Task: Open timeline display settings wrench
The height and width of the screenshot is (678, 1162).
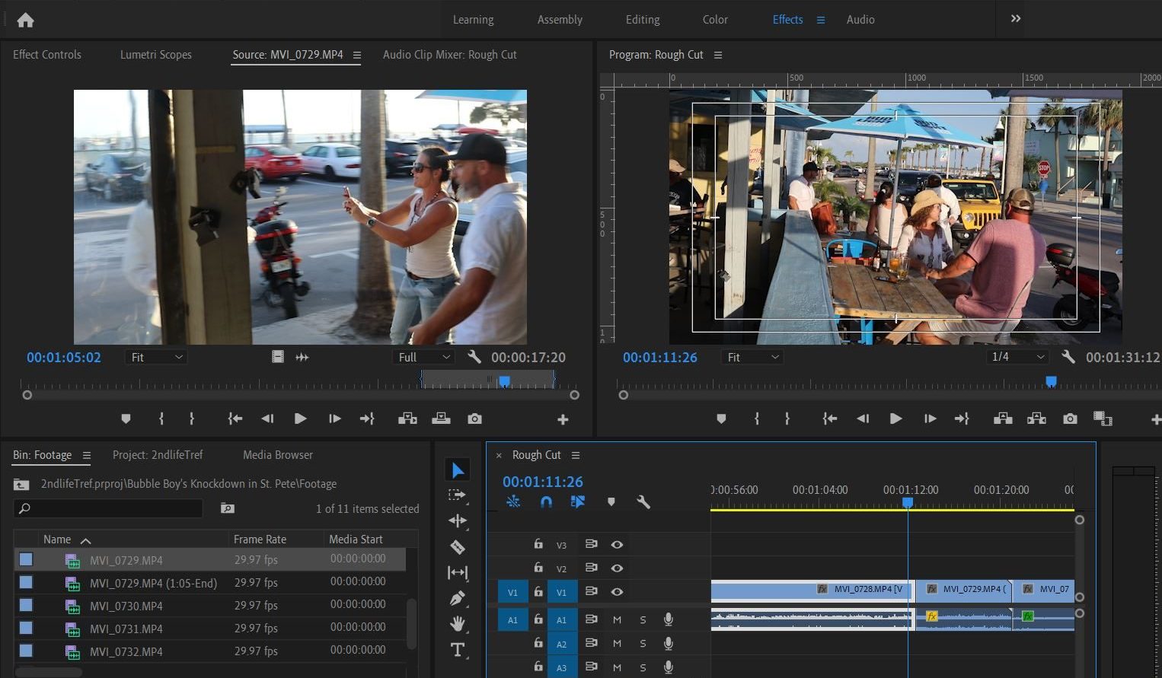Action: point(643,502)
